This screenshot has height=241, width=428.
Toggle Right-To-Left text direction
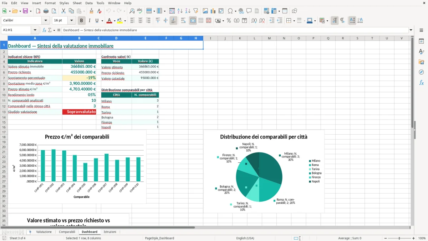point(342,21)
